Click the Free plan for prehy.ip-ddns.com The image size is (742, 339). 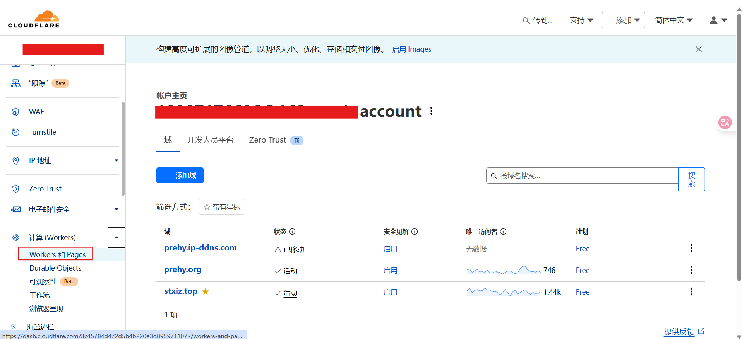(583, 249)
